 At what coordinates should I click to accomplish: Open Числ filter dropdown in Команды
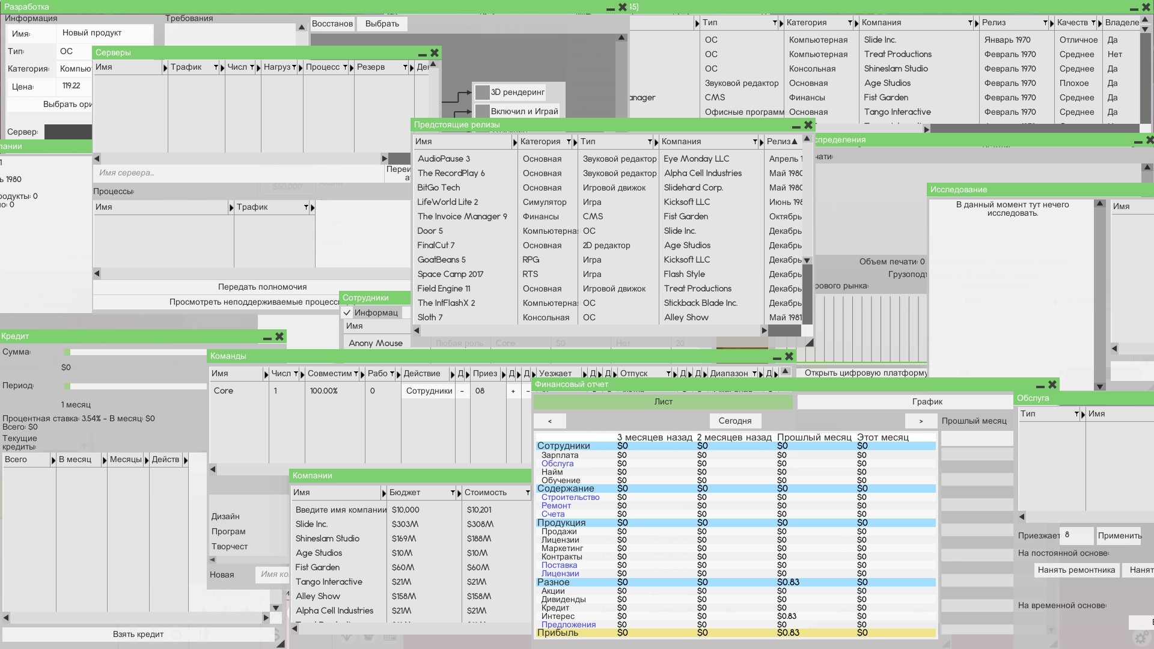click(296, 374)
